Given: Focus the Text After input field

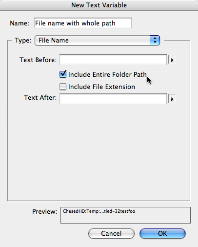Looking at the screenshot, I should 113,99.
